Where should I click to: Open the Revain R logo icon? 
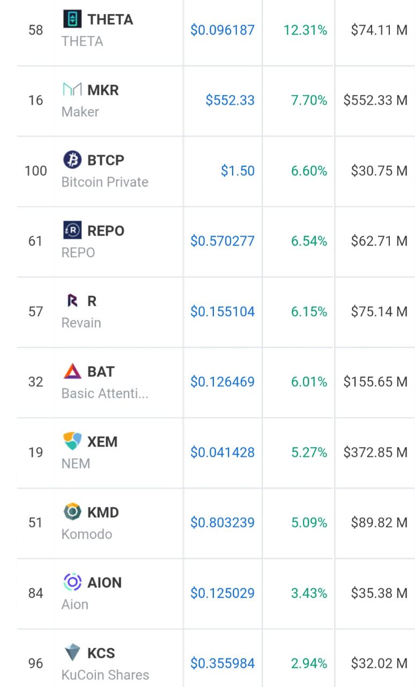pos(72,301)
